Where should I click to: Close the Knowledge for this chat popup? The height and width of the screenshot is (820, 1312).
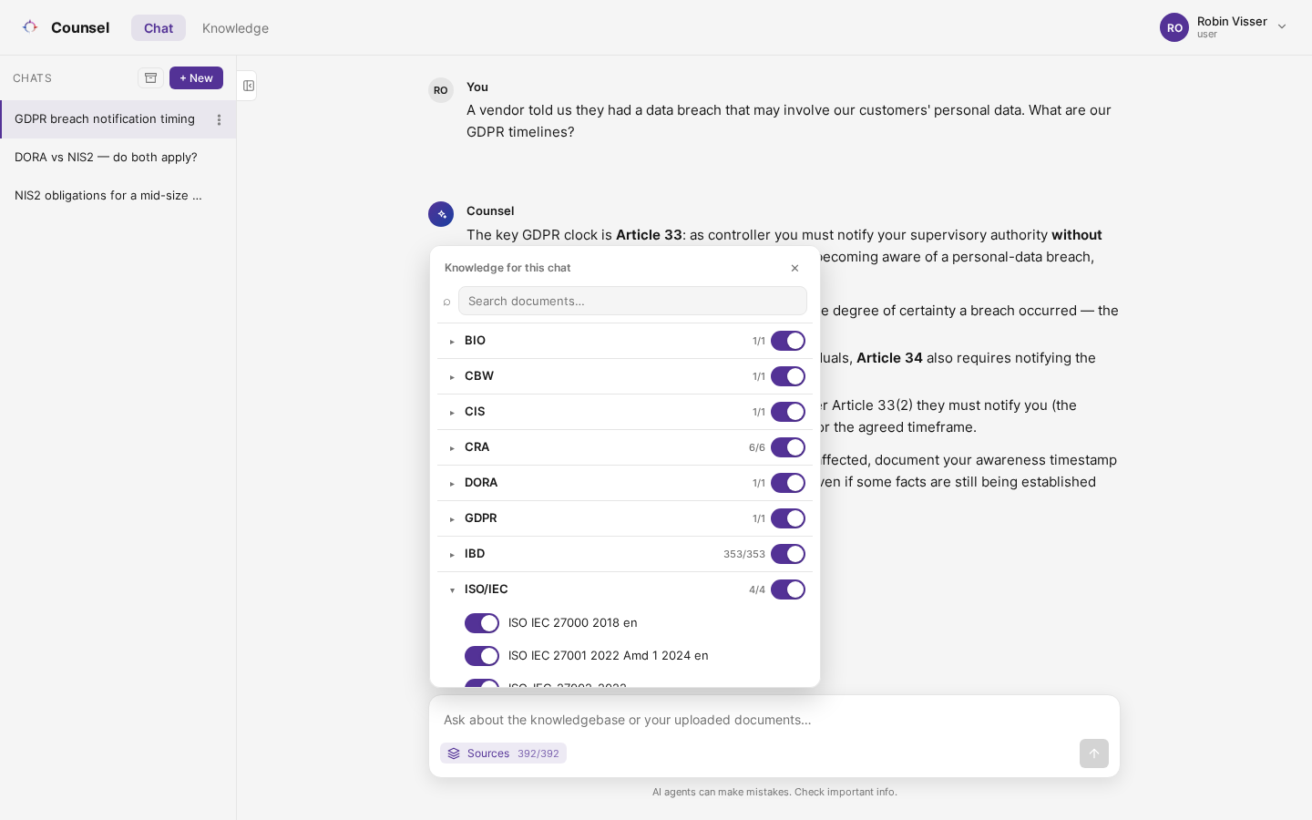pos(794,268)
